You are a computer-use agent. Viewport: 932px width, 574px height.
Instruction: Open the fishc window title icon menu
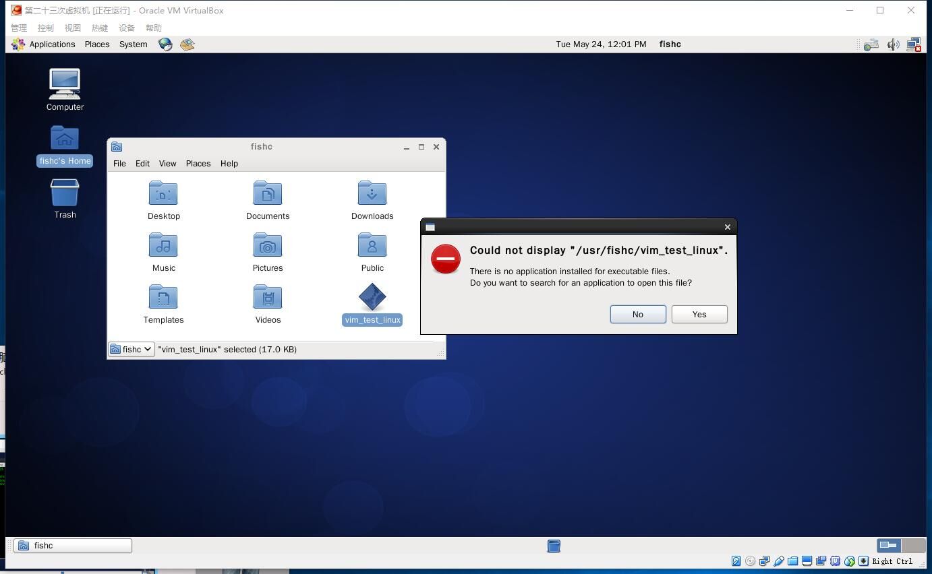coord(117,147)
